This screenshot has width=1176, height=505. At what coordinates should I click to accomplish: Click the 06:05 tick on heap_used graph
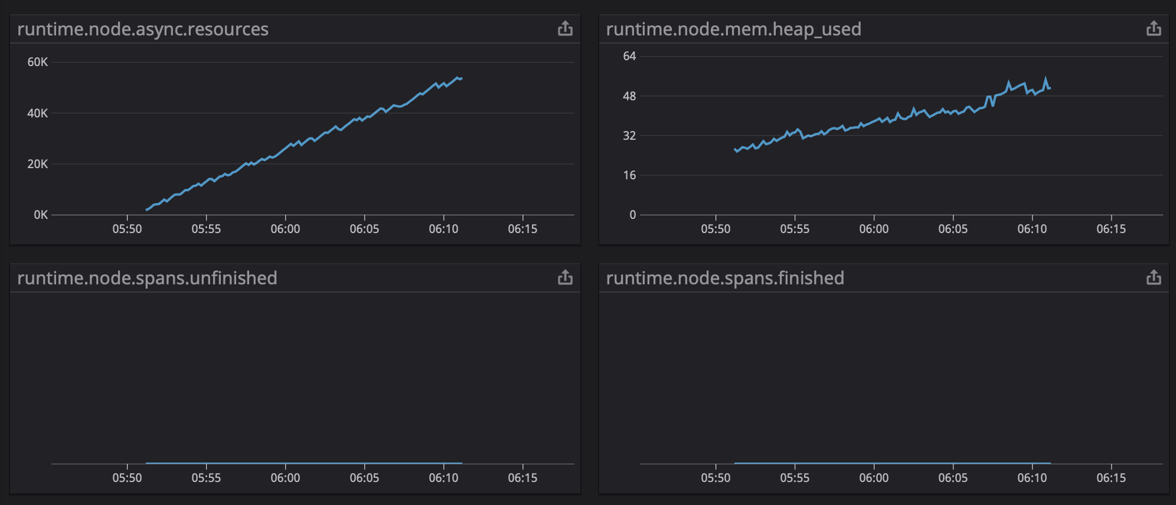pos(953,229)
